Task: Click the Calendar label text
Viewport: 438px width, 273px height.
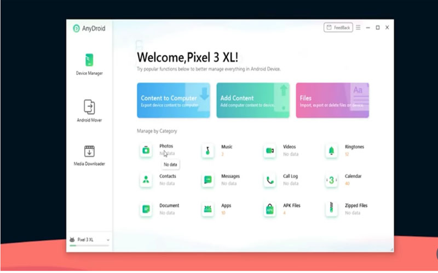Action: tap(353, 176)
